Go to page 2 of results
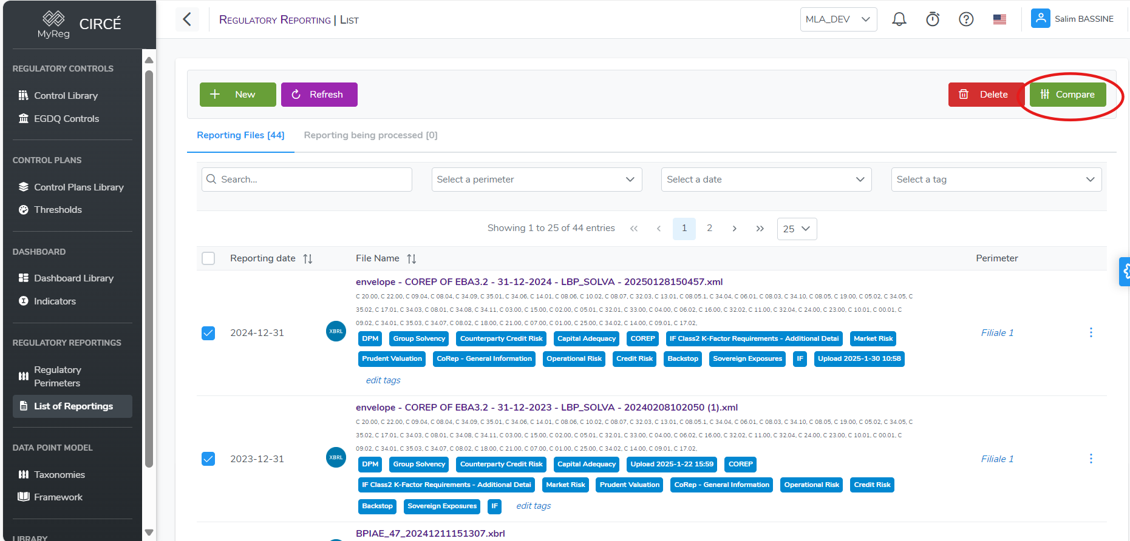This screenshot has width=1130, height=541. 709,229
